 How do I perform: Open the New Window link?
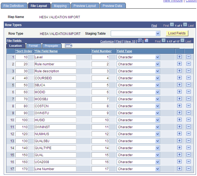click(x=173, y=1)
